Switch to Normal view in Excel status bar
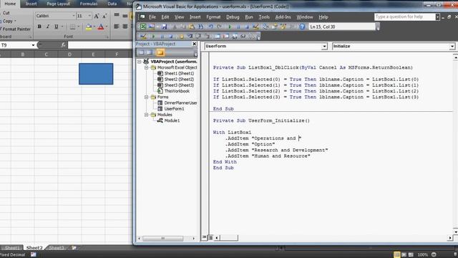 [x=396, y=254]
